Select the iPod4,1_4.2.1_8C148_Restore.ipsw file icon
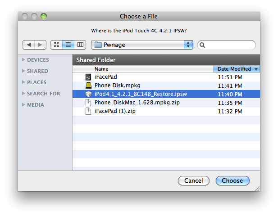278x216 pixels. click(88, 94)
